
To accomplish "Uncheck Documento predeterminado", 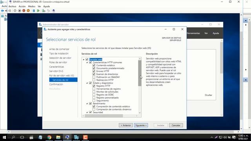I will point(94,68).
